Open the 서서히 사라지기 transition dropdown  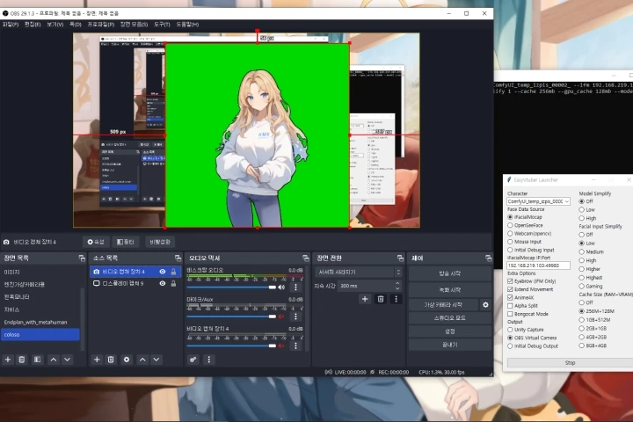click(x=359, y=273)
